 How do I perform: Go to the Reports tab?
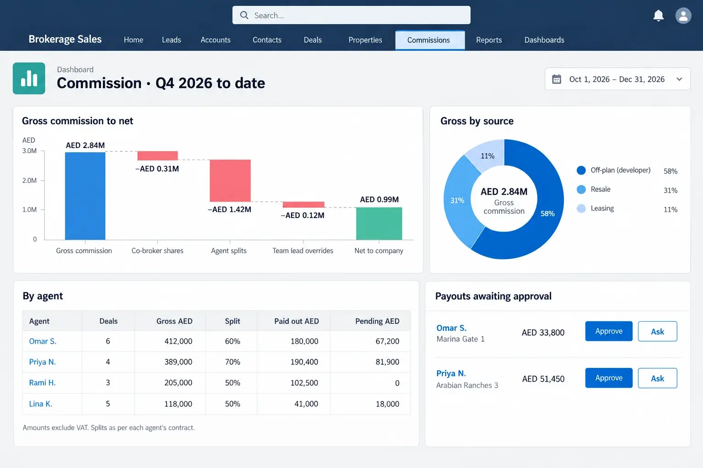coord(489,40)
